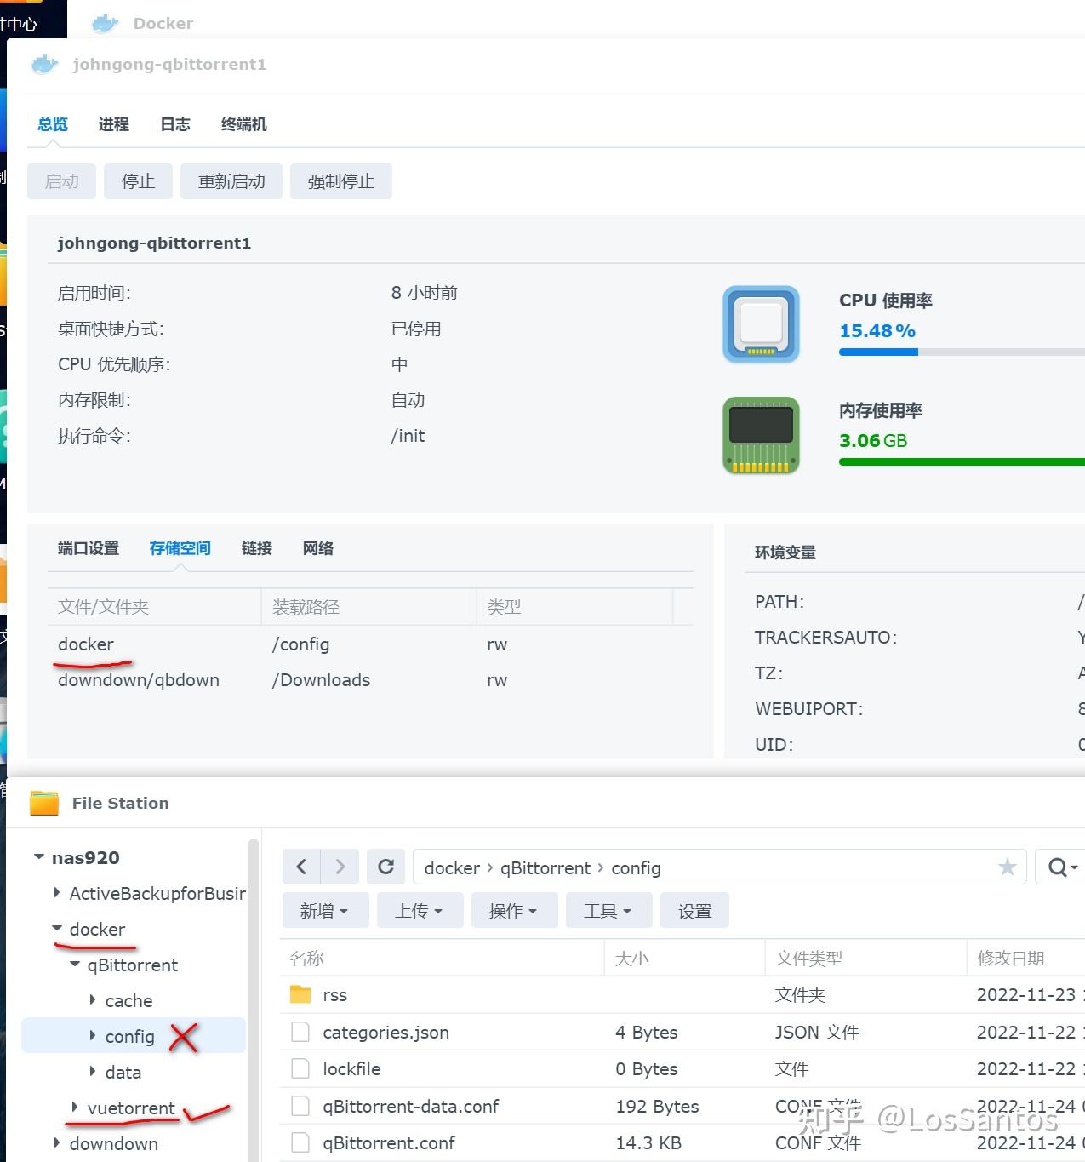
Task: Sort files by 大小 column header
Action: click(x=684, y=959)
